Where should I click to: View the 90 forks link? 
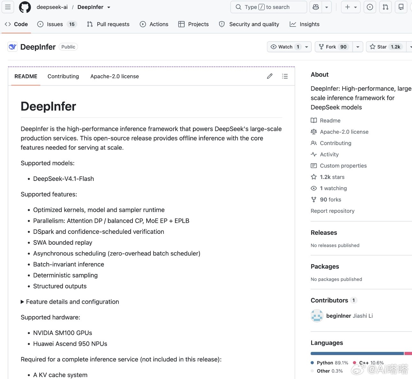coord(326,200)
